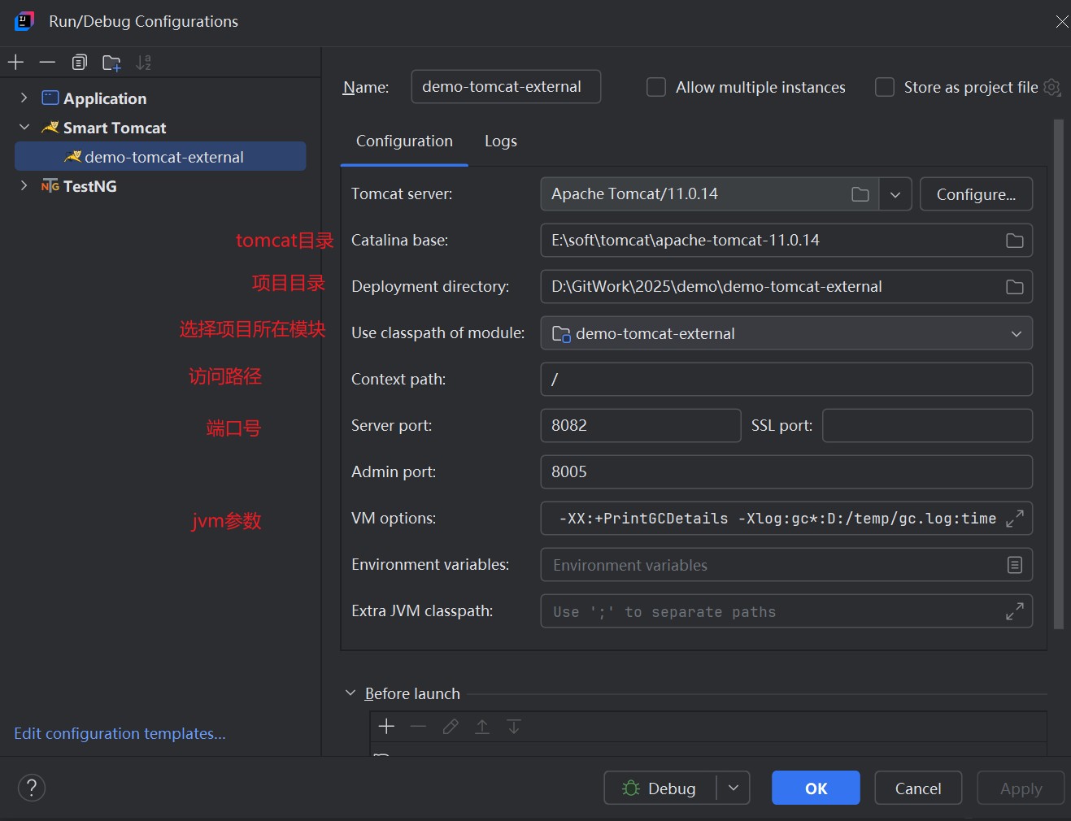Viewport: 1071px width, 821px height.
Task: Browse for Tomcat server folder
Action: (x=860, y=194)
